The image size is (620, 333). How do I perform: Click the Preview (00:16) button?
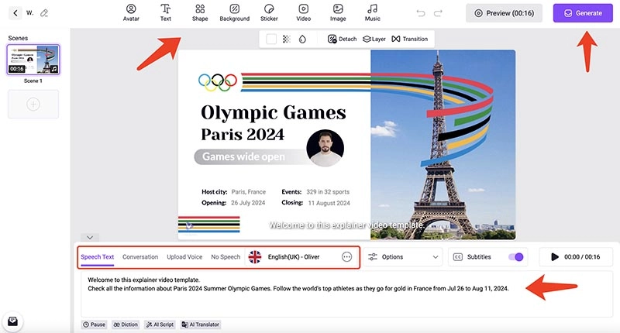[504, 13]
